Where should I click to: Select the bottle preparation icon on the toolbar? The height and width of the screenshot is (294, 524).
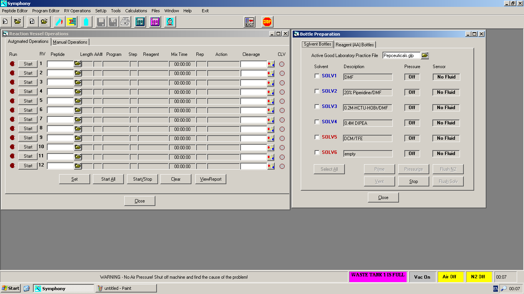tap(86, 22)
